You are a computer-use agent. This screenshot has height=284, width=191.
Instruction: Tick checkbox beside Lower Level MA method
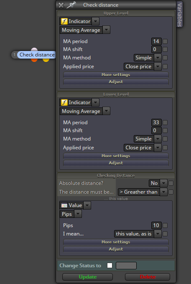(x=165, y=139)
